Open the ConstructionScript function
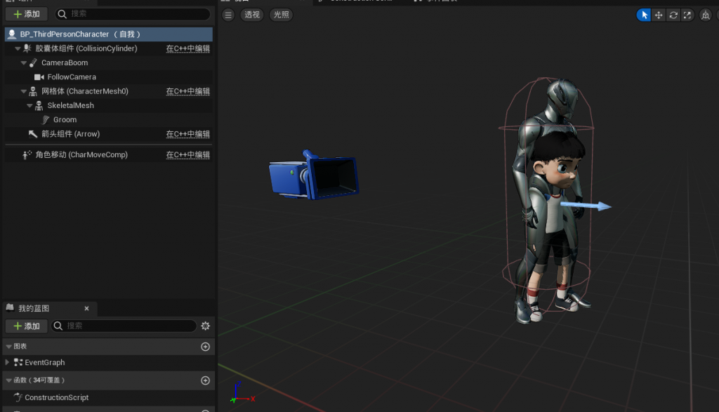 (56, 397)
